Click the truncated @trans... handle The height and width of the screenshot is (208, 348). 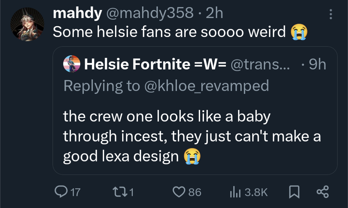pos(260,64)
